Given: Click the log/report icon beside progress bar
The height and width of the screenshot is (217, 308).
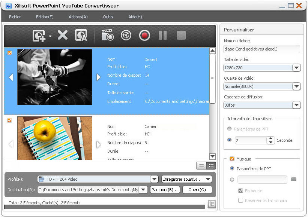Looking at the screenshot, I should point(212,204).
